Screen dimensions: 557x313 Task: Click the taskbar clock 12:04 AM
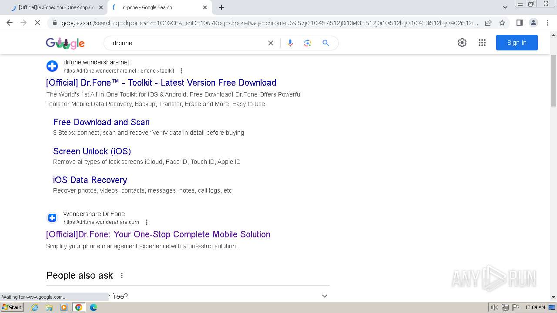tap(535, 307)
